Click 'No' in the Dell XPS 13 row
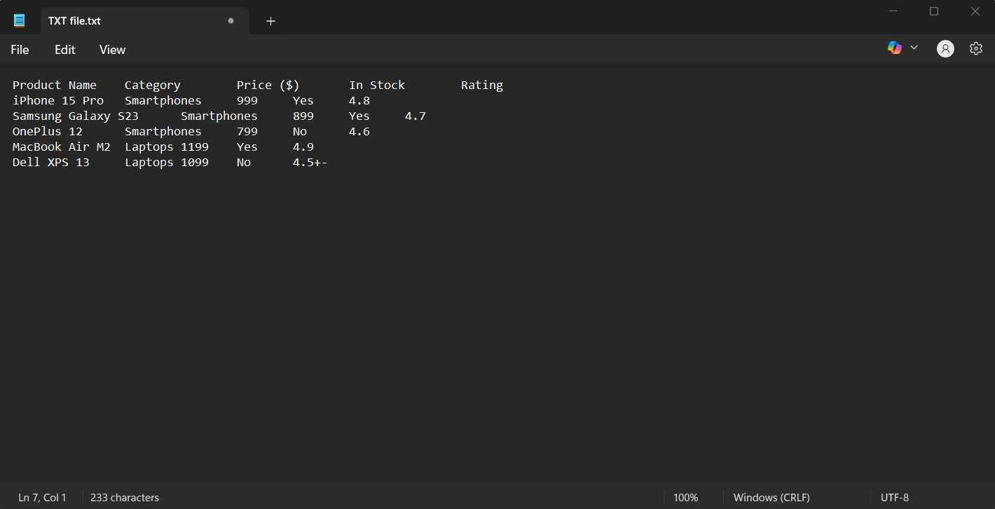This screenshot has width=995, height=509. (x=244, y=162)
